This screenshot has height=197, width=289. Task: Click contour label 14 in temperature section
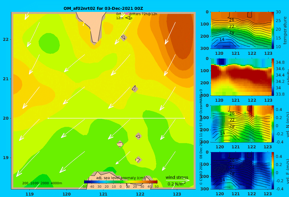click(x=222, y=39)
